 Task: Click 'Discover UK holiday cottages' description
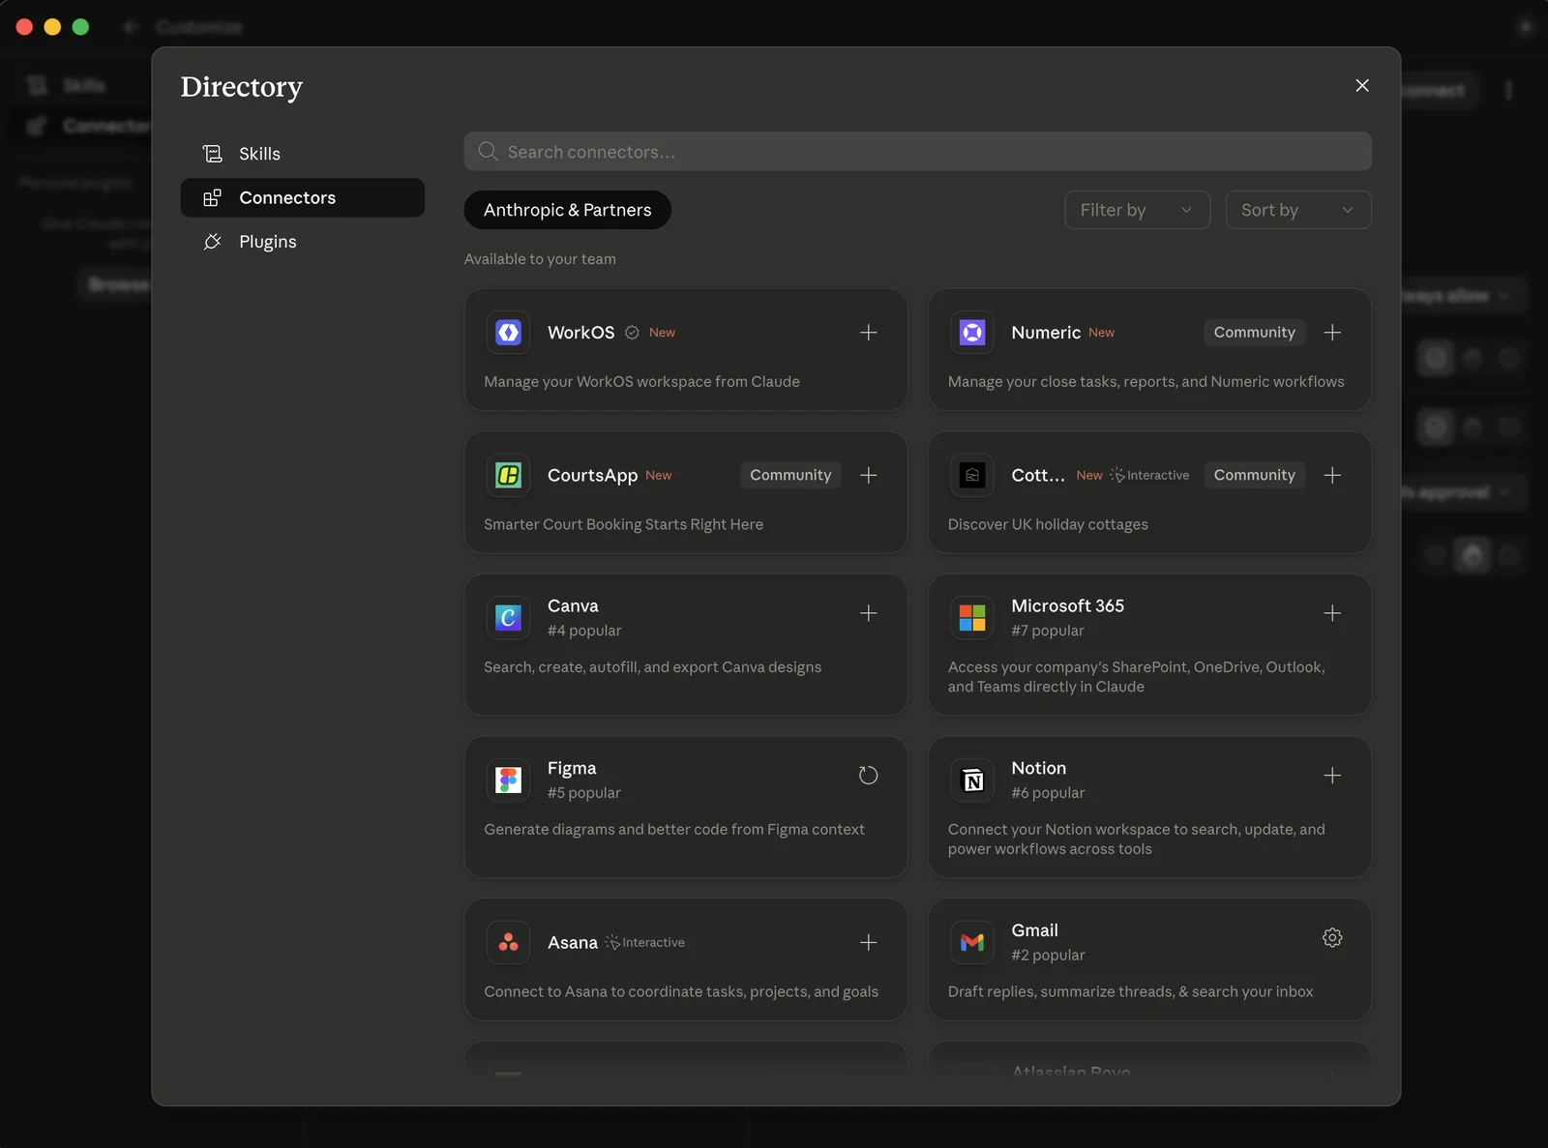click(1048, 524)
